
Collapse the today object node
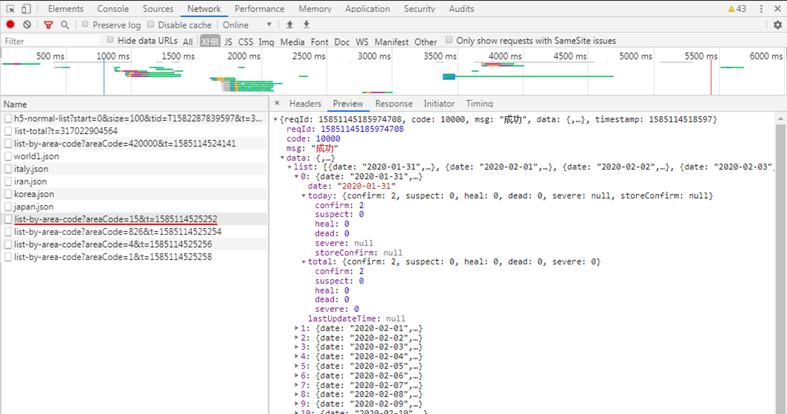click(x=304, y=195)
